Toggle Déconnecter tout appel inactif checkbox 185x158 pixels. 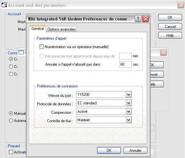coord(42,56)
